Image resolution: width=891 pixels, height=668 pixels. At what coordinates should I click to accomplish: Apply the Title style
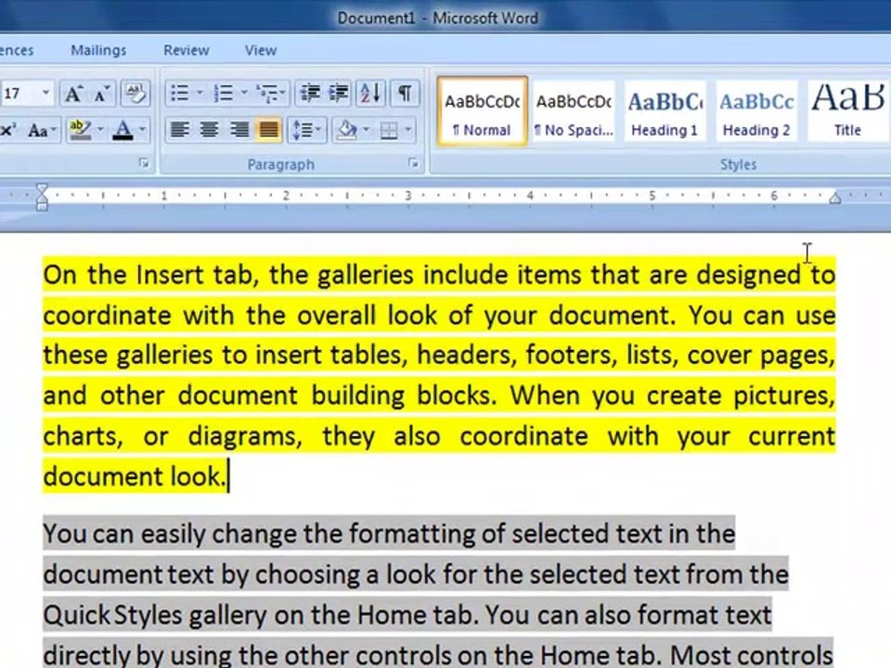point(847,112)
